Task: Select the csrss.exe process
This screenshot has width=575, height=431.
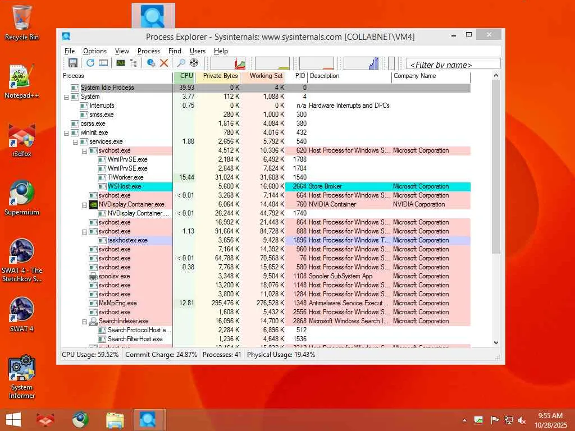Action: [266, 123]
